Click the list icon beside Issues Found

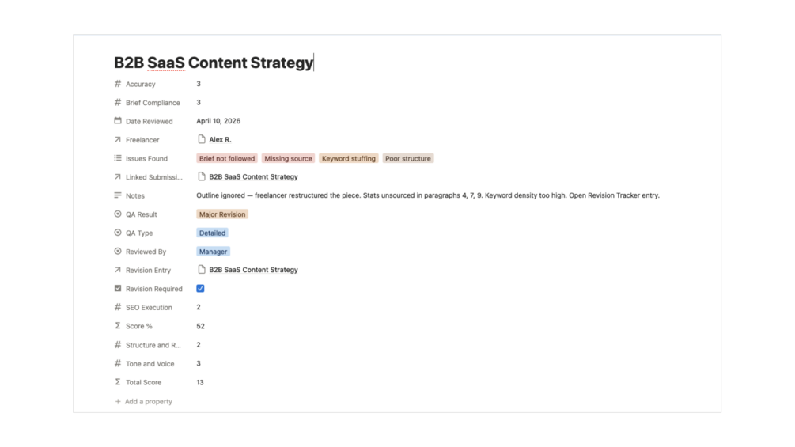[x=118, y=158]
